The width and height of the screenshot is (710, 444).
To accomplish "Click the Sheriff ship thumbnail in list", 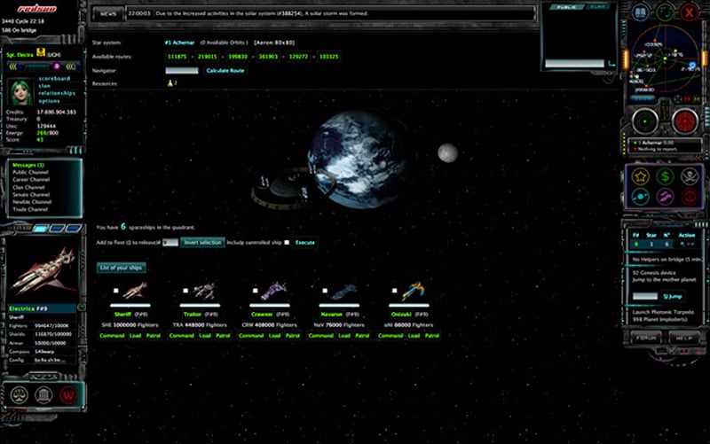I will pos(135,291).
